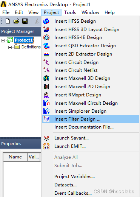
Task: Click the Project Manager panel title
Action: coord(18,31)
